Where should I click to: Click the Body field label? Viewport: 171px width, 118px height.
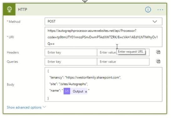pos(10,85)
